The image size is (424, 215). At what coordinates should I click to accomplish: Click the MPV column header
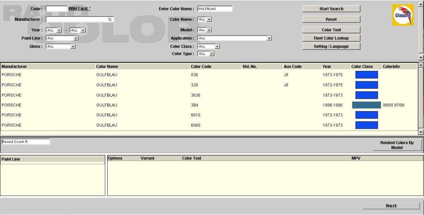(x=356, y=158)
